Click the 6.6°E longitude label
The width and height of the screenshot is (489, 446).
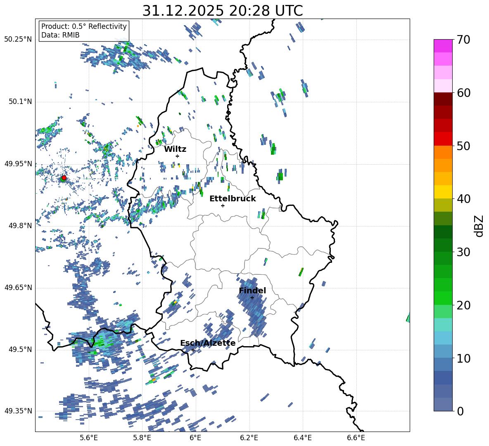click(x=356, y=438)
